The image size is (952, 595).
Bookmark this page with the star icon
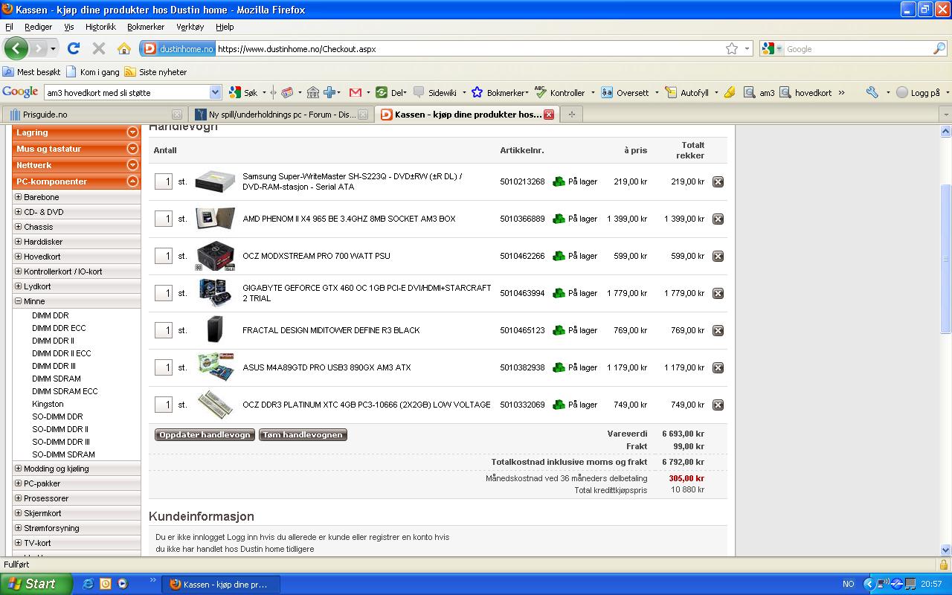pos(732,48)
